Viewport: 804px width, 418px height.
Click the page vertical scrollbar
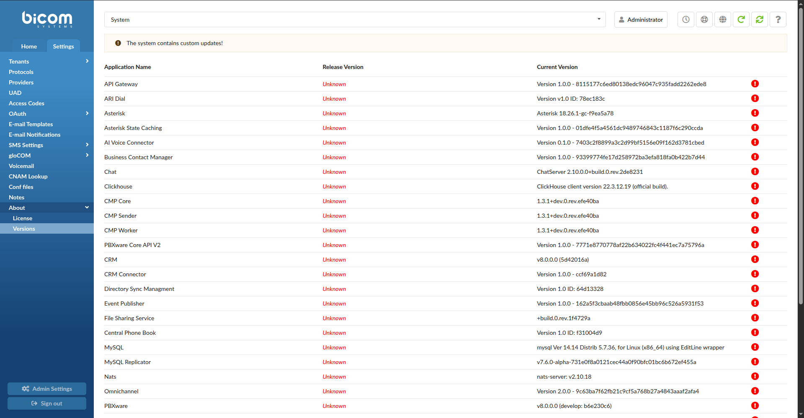click(801, 157)
